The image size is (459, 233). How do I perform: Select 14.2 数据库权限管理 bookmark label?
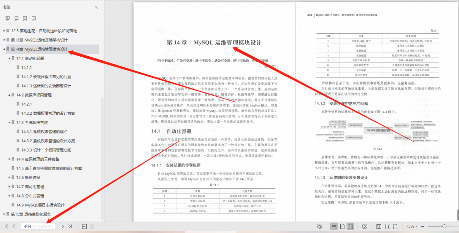pos(34,95)
